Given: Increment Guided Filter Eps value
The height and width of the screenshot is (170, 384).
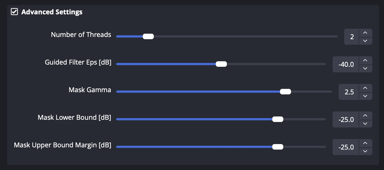Looking at the screenshot, I should 365,60.
